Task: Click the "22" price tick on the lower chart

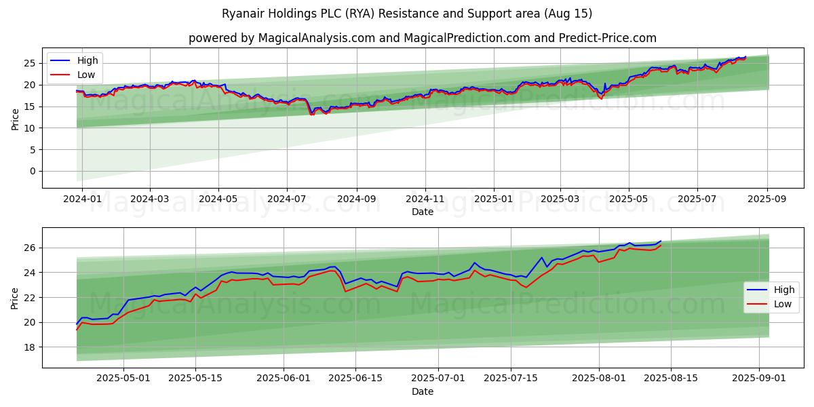Action: coord(31,297)
